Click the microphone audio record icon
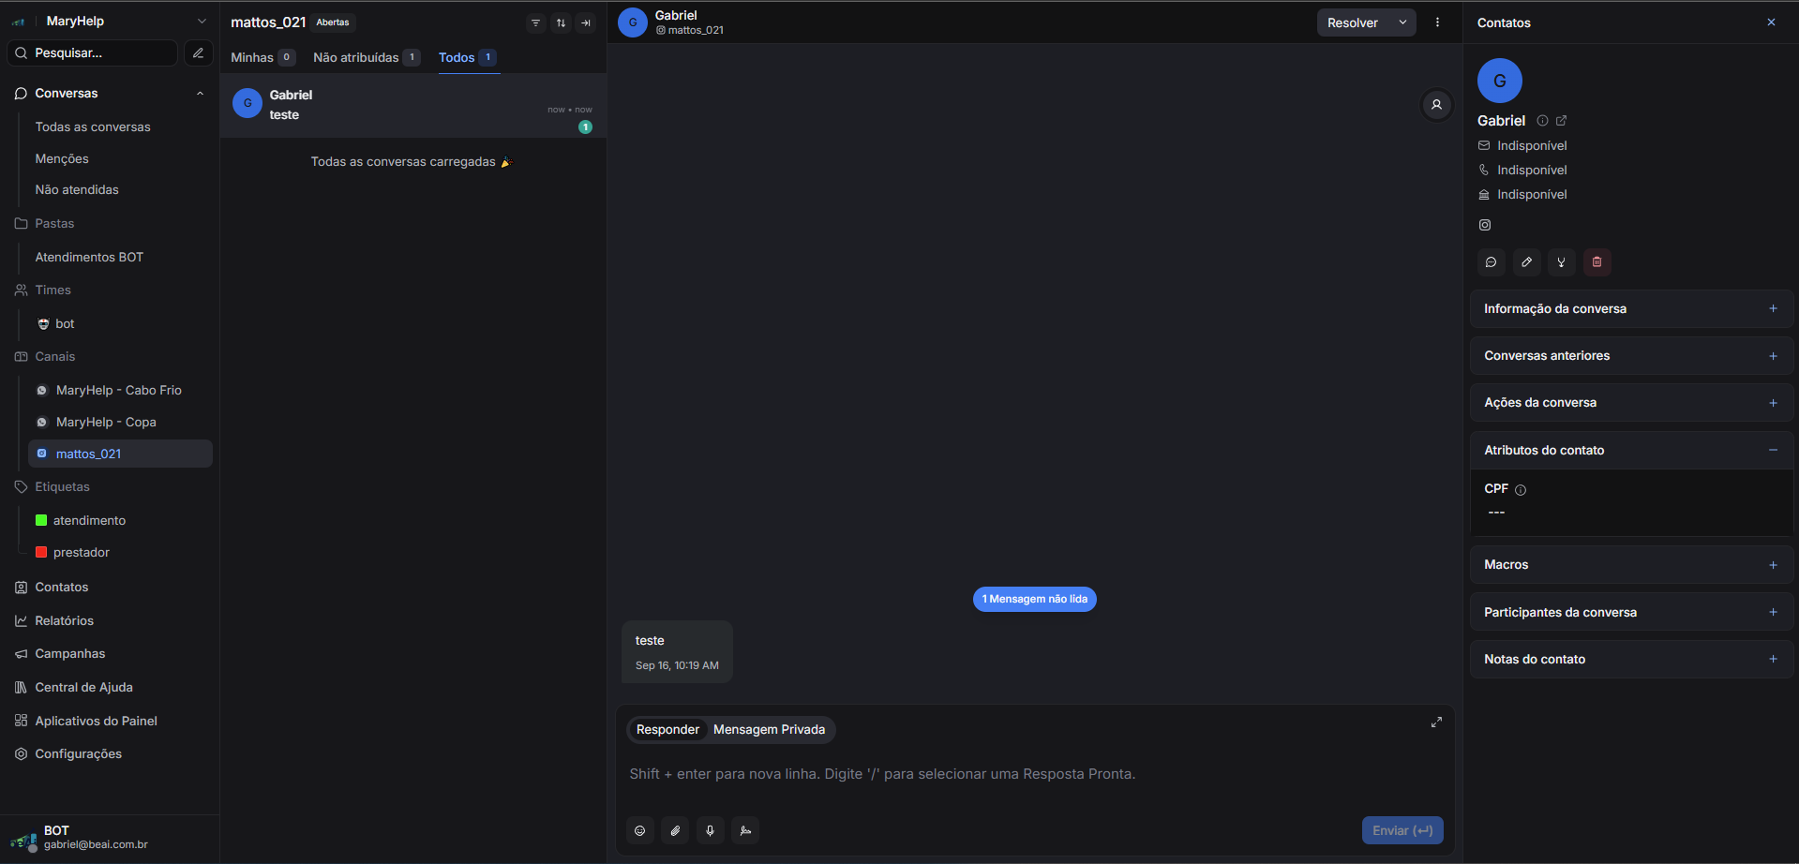This screenshot has width=1799, height=864. 710,830
